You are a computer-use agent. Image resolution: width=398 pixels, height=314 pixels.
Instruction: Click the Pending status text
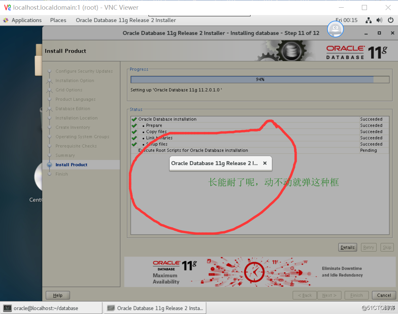tap(368, 150)
